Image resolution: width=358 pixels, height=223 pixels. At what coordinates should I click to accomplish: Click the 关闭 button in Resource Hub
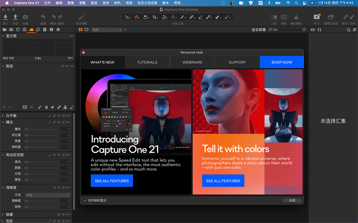[292, 200]
